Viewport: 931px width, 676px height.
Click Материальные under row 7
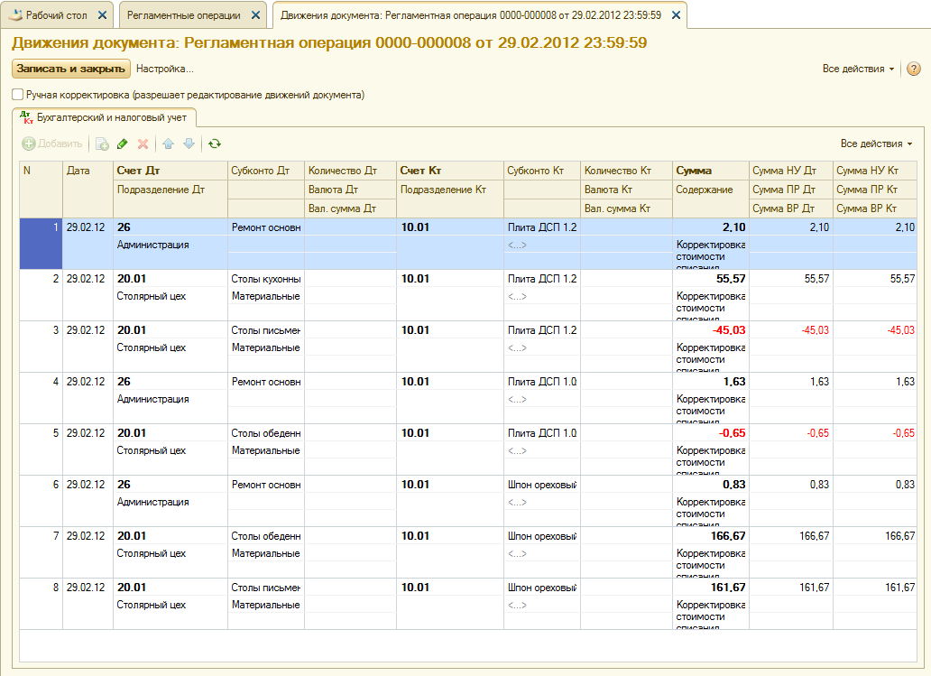(265, 553)
